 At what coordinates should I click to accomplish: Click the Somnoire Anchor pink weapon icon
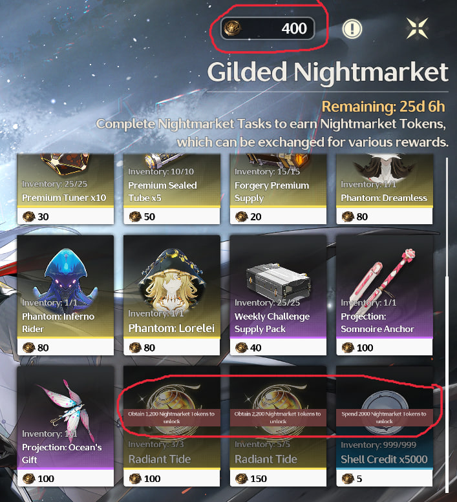[383, 278]
